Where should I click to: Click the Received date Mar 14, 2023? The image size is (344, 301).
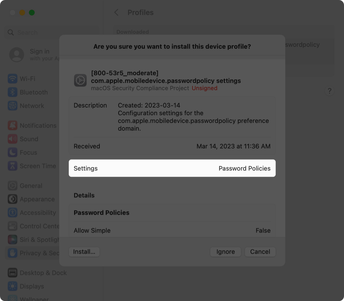click(x=234, y=146)
